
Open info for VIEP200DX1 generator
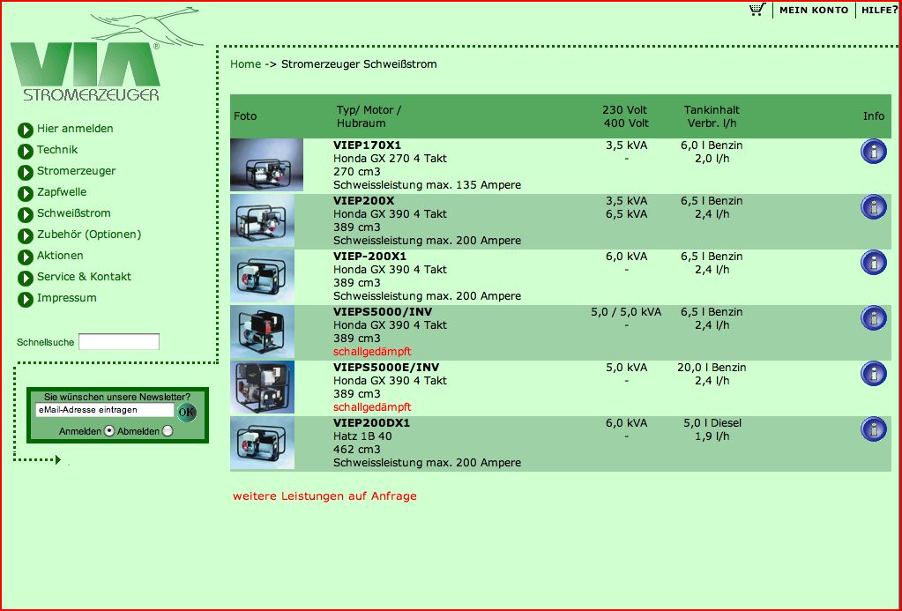[x=873, y=429]
